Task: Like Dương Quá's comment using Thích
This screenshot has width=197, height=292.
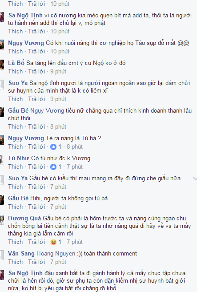Action: (x=16, y=242)
